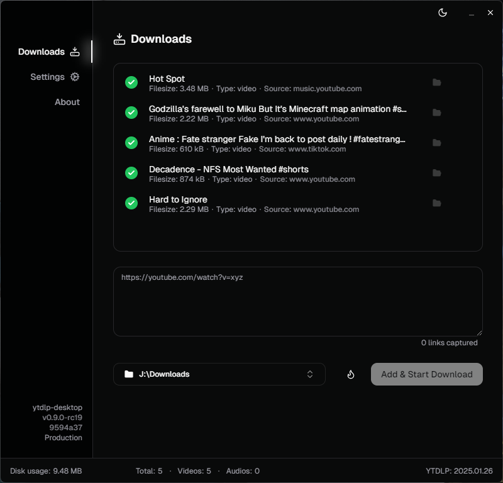
Task: Open the About page in sidebar
Action: pyautogui.click(x=67, y=102)
